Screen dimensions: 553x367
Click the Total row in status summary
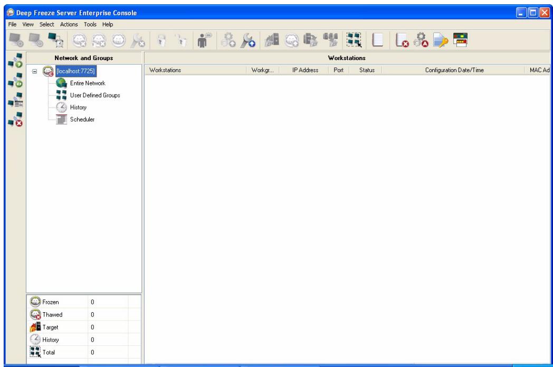point(84,352)
